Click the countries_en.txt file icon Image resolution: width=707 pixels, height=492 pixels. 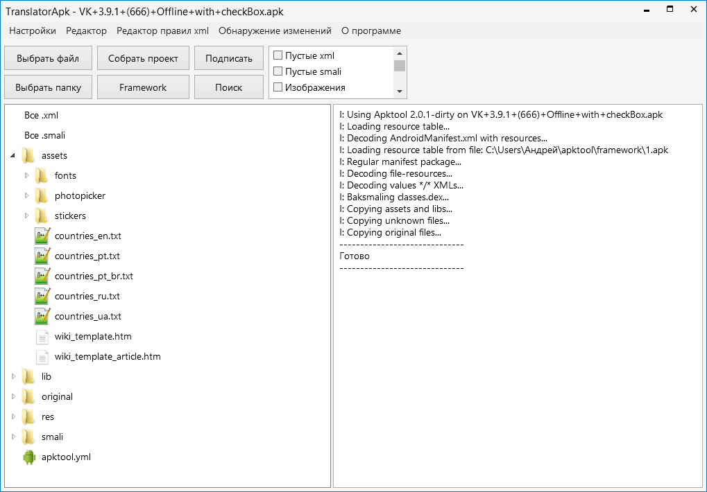tap(42, 236)
